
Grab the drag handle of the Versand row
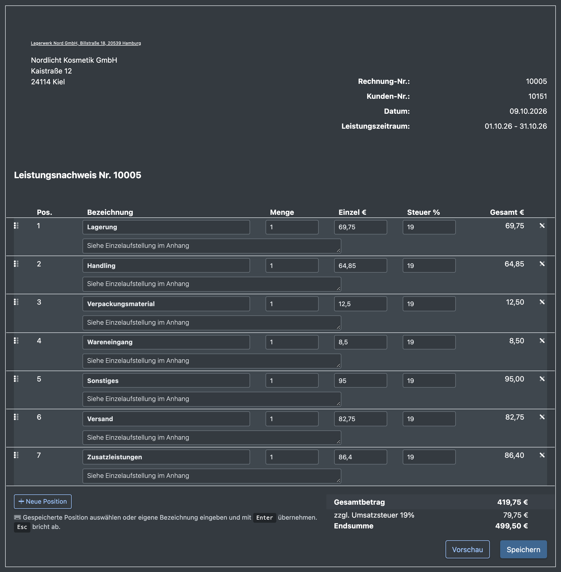coord(16,417)
